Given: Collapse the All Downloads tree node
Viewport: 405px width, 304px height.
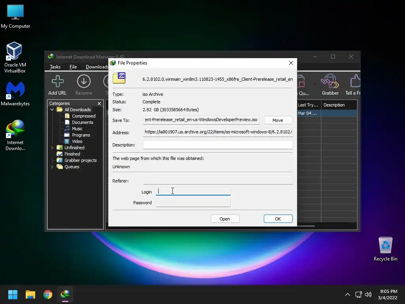Looking at the screenshot, I should (52, 110).
